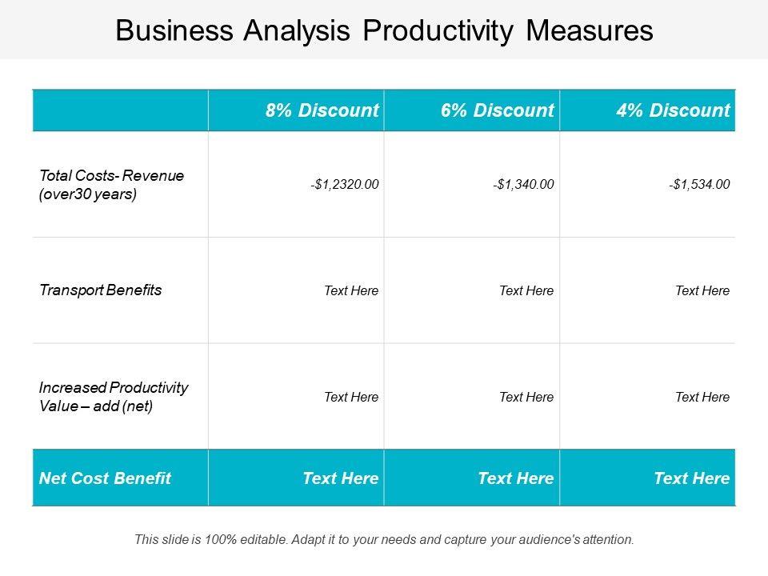Select the -$1,2320.00 value cell
This screenshot has height=576, width=768.
(344, 185)
